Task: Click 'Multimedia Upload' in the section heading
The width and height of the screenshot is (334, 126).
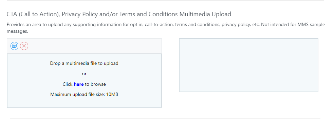Action: (205, 14)
